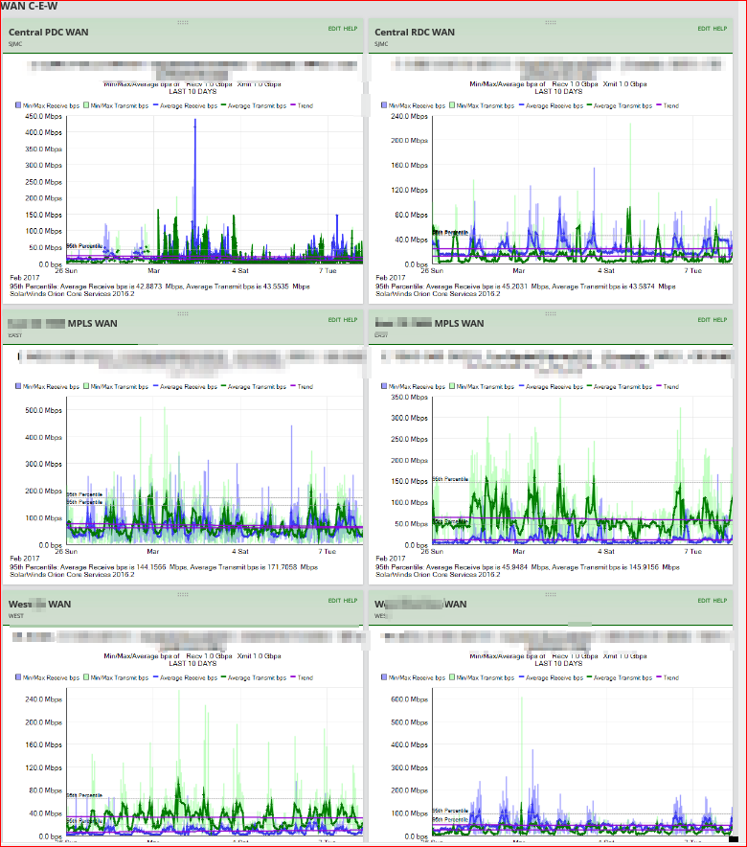Select the Central PDC WAN panel title
The image size is (747, 847).
[49, 33]
